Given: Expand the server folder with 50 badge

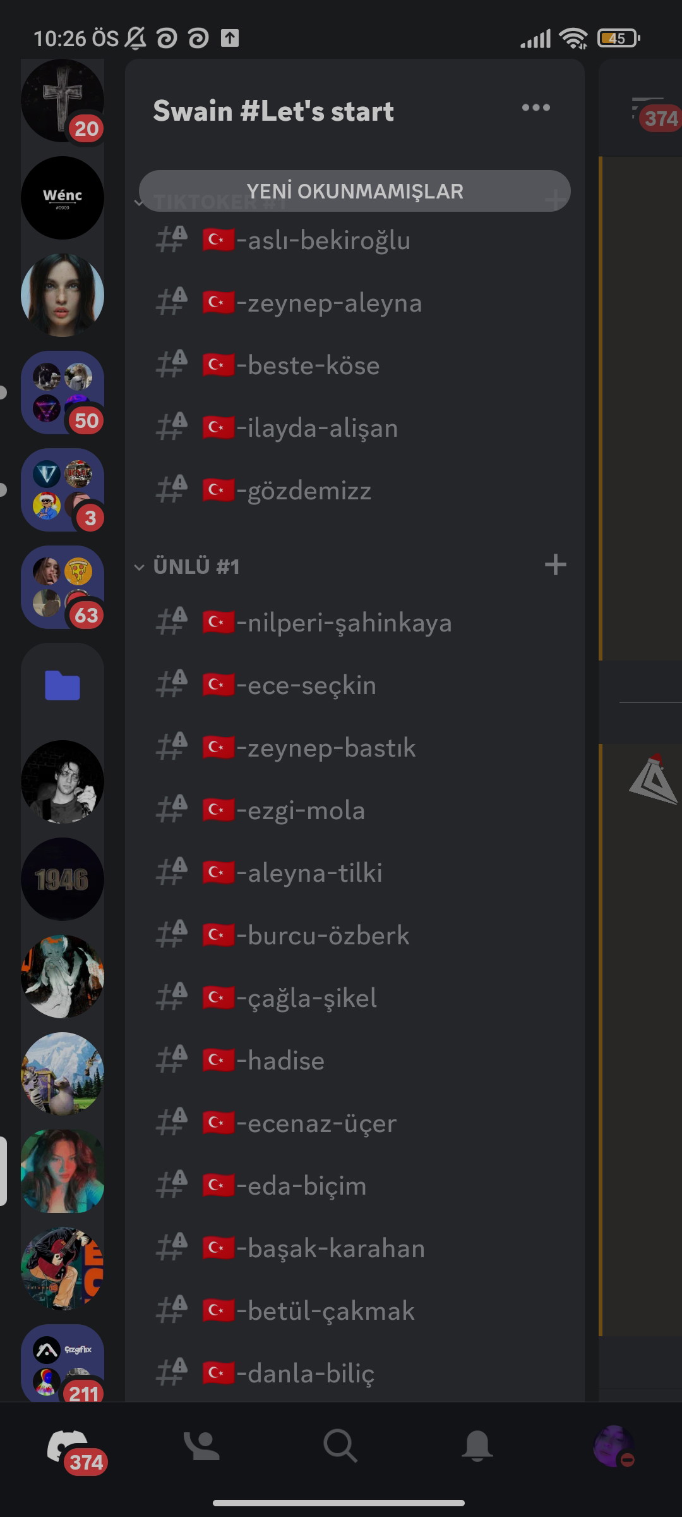Looking at the screenshot, I should [x=63, y=393].
